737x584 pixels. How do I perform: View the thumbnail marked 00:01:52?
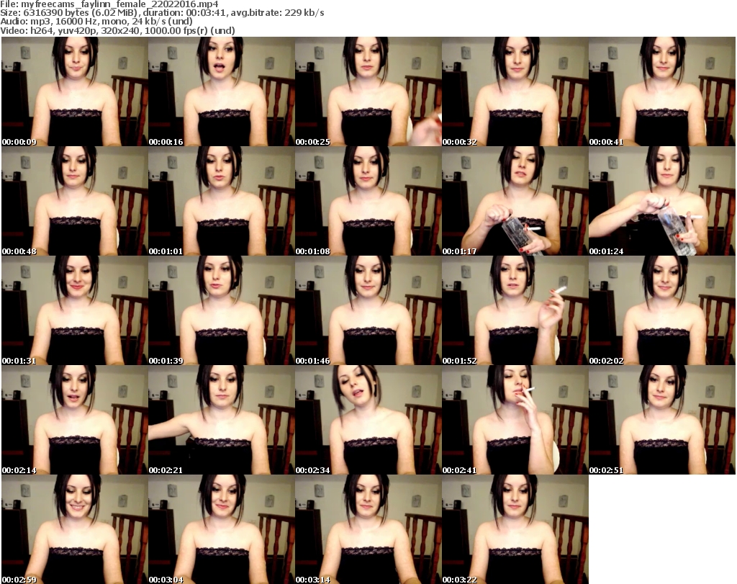tap(515, 310)
